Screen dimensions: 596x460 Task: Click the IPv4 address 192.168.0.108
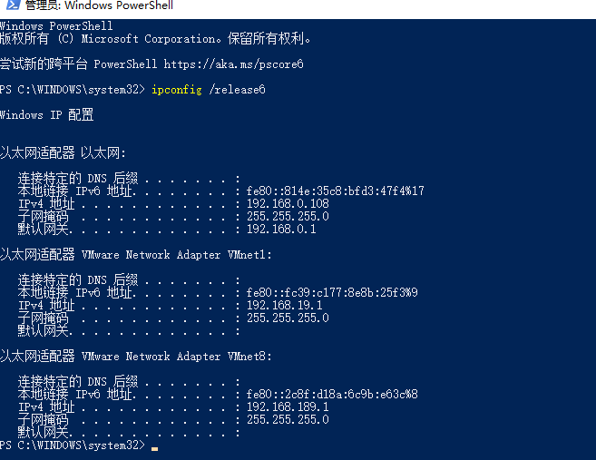(x=288, y=204)
